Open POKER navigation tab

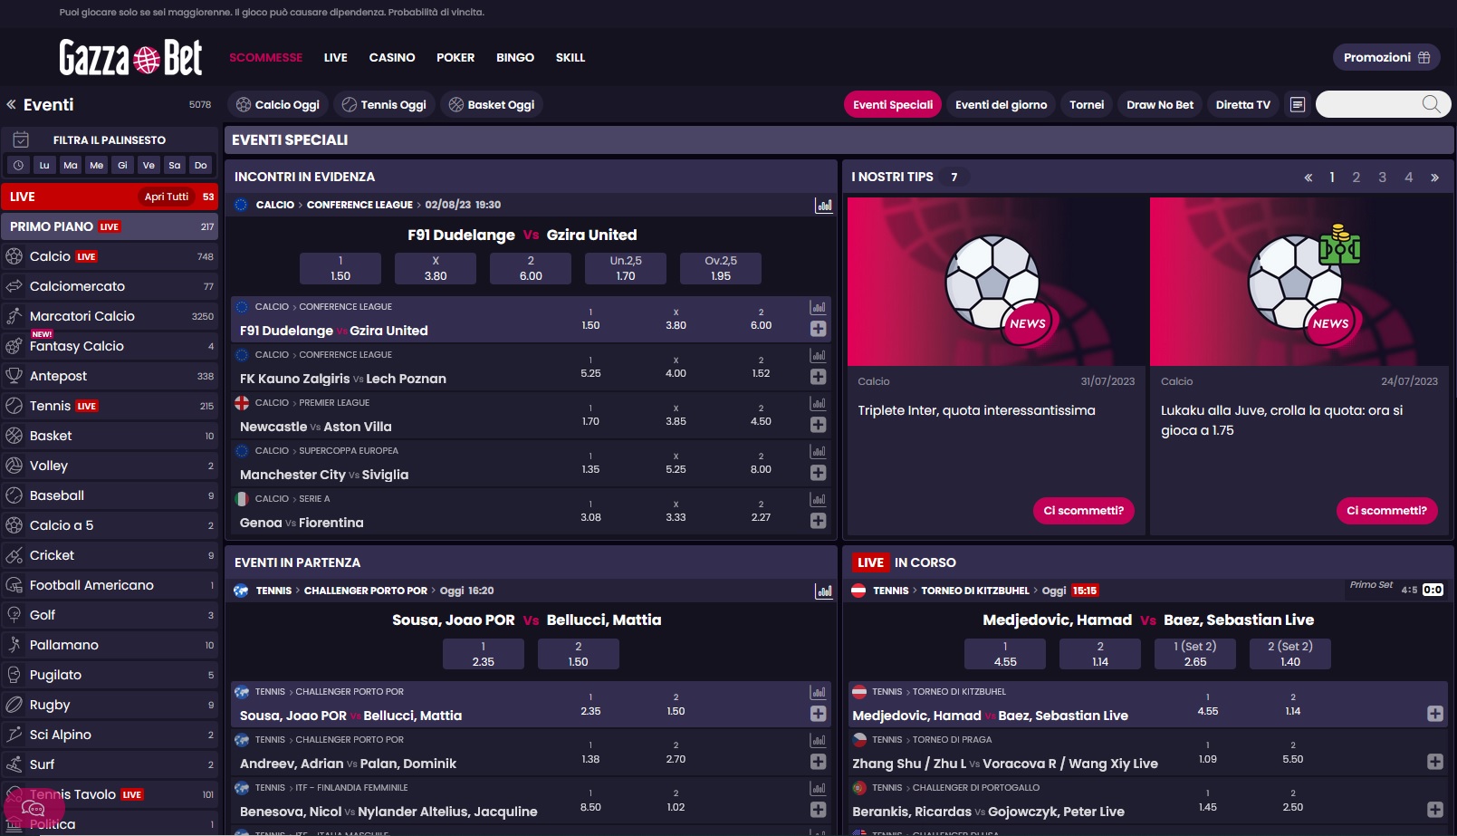coord(455,57)
